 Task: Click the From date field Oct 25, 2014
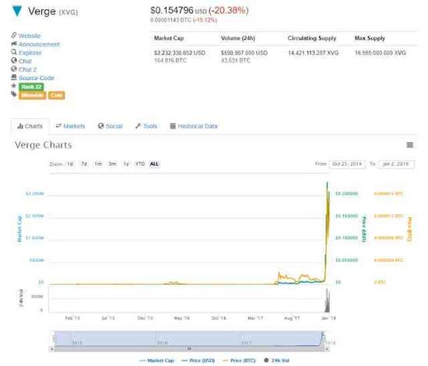(x=347, y=164)
